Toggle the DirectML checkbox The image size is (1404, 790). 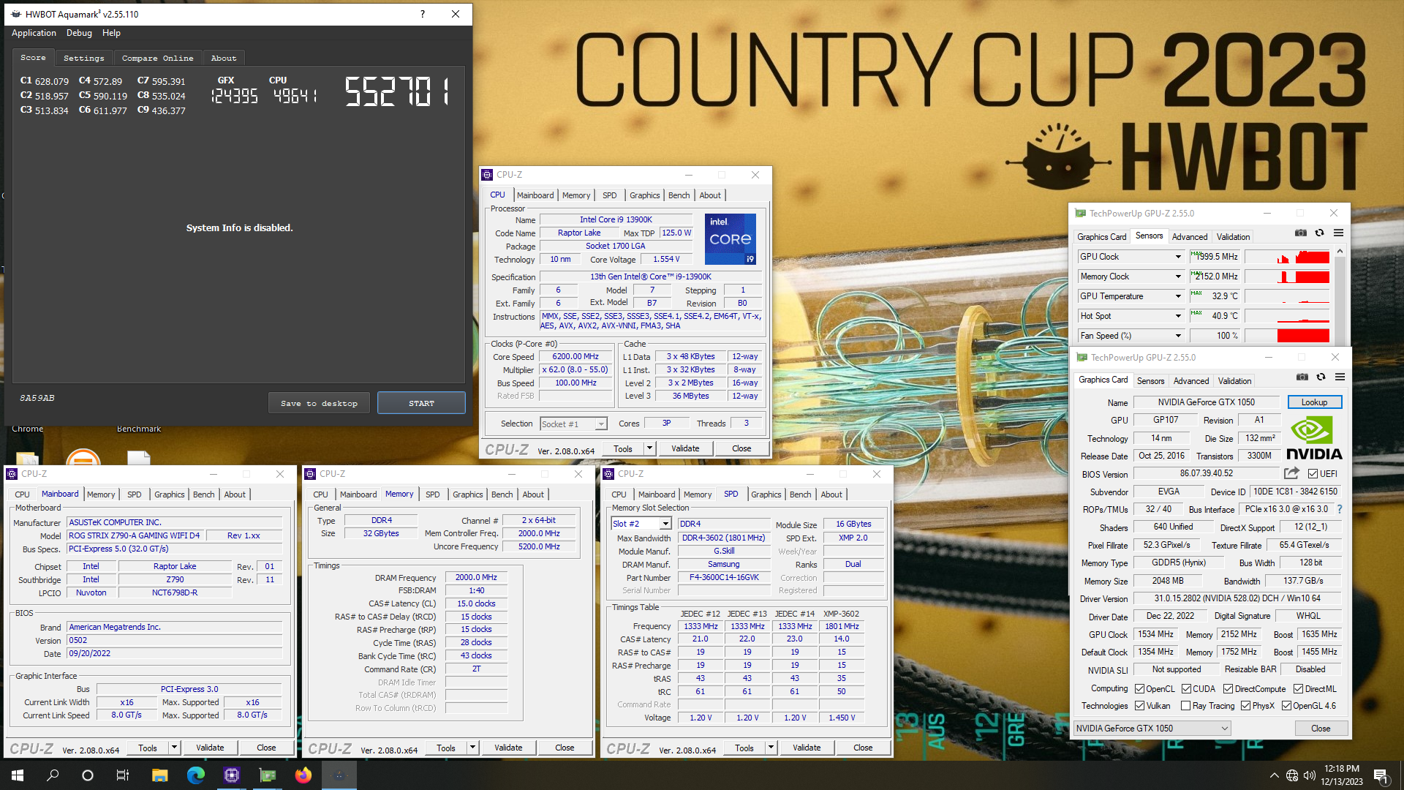(x=1298, y=689)
